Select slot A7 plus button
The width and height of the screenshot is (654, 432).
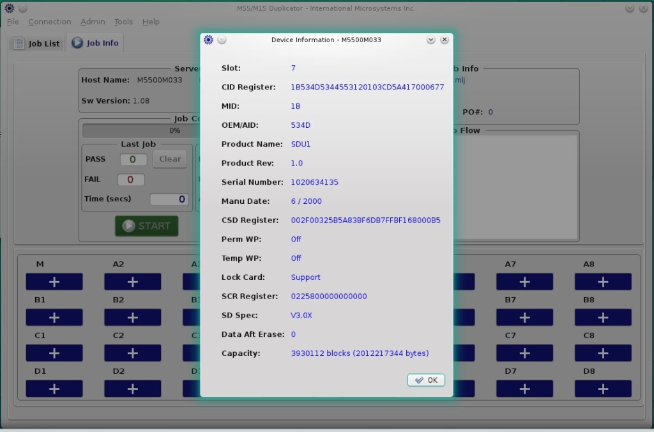click(x=525, y=282)
